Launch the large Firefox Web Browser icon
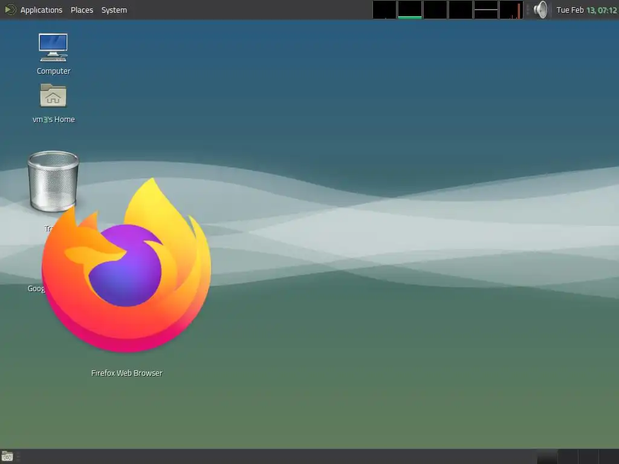This screenshot has height=464, width=619. coord(126,265)
